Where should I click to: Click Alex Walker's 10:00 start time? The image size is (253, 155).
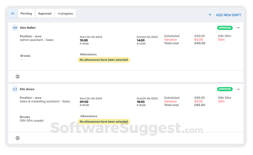(x=84, y=40)
